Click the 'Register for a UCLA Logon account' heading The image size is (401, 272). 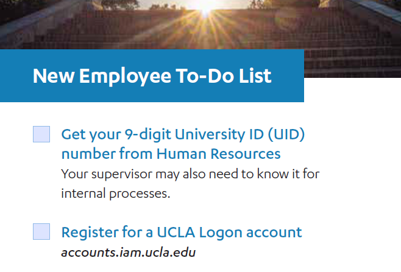tap(182, 232)
